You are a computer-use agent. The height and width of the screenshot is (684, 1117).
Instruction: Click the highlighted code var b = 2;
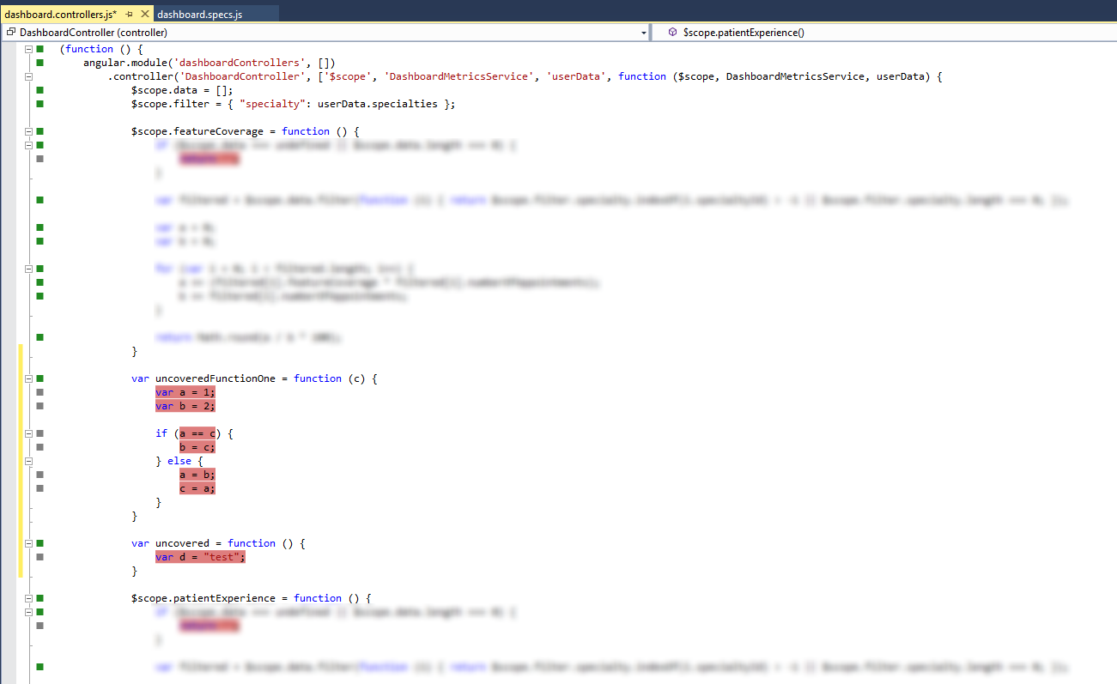tap(185, 406)
